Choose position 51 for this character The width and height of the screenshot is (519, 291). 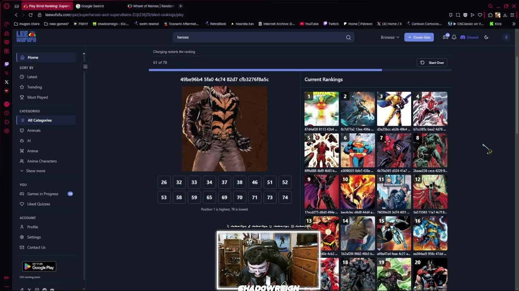(x=270, y=182)
